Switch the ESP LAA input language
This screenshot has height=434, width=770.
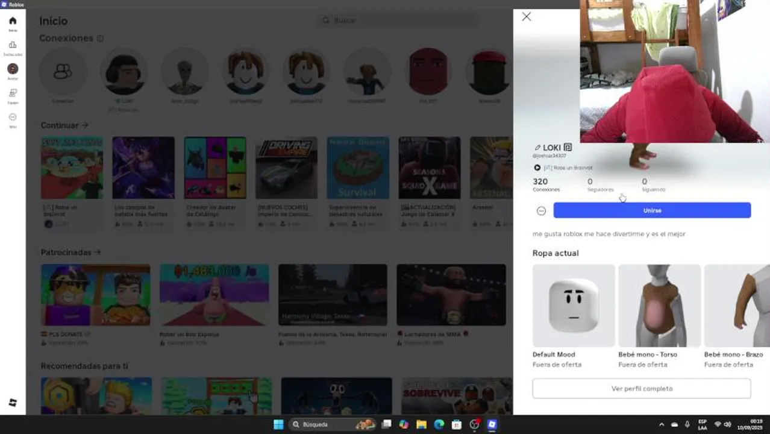coord(703,424)
